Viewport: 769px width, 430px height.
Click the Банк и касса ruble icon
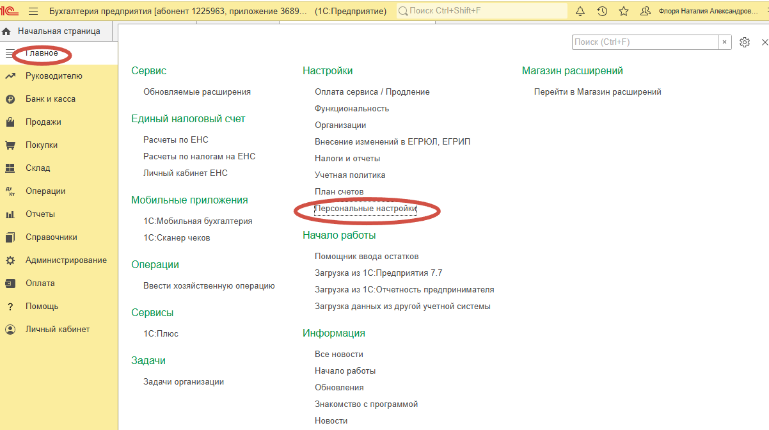(10, 99)
